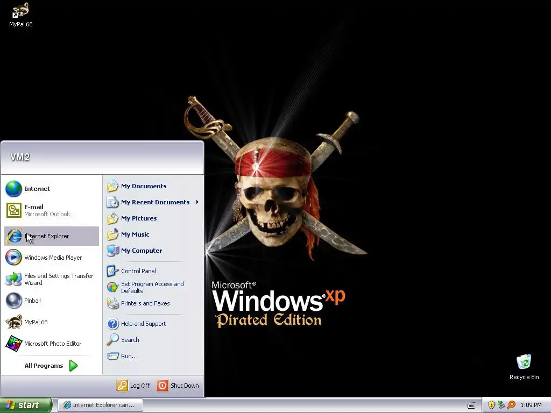551x413 pixels.
Task: Click the Run... icon
Action: click(113, 356)
